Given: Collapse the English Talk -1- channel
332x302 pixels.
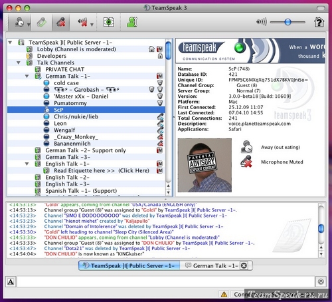Looking at the screenshot, I should 27,164.
